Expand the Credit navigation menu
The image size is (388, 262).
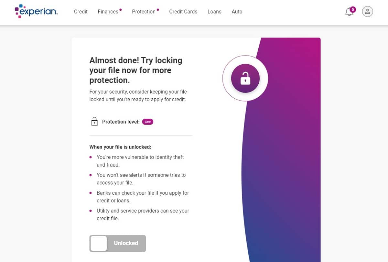[81, 12]
